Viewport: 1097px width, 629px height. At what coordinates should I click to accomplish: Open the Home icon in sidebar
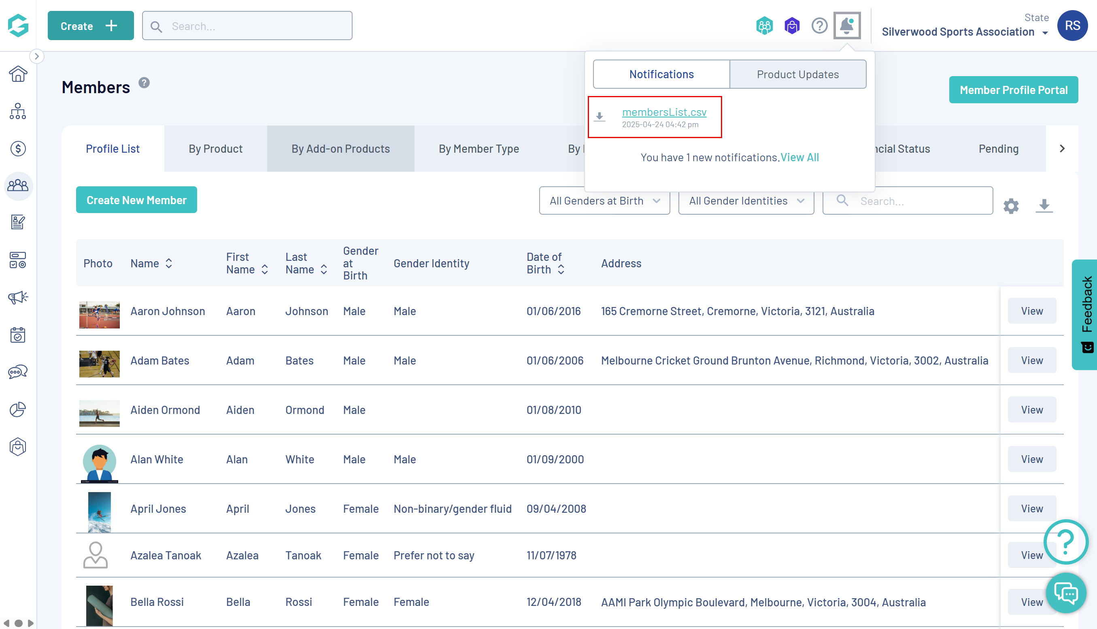[18, 74]
